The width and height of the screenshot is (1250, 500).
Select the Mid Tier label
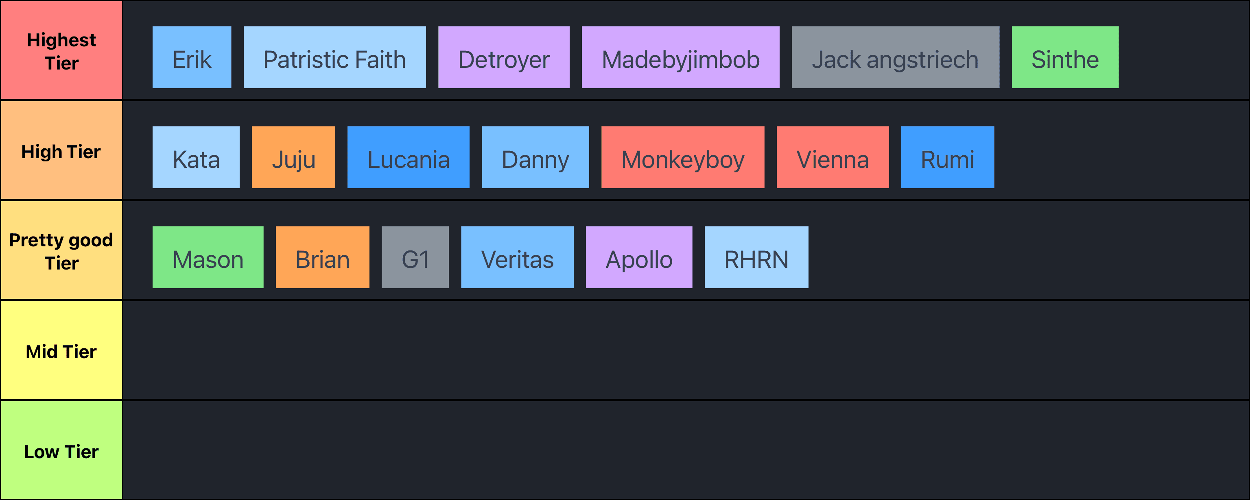coord(61,351)
